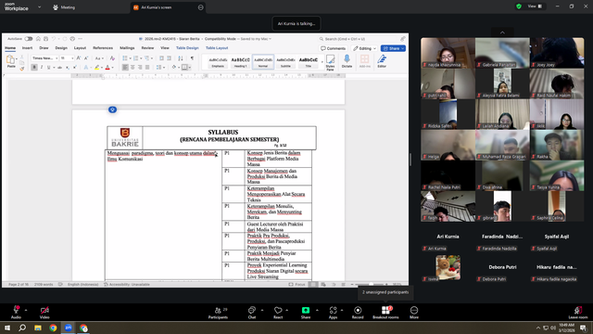Select the Title style
593x334 pixels.
[x=309, y=62]
